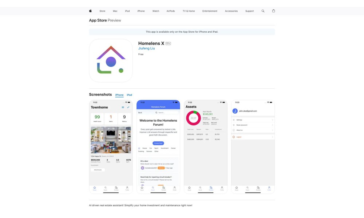Click the App Store header link
Image resolution: width=364 pixels, height=218 pixels.
point(98,20)
